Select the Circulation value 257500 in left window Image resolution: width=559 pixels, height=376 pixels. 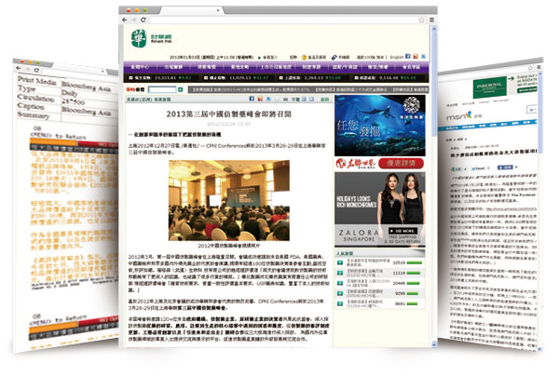(73, 101)
